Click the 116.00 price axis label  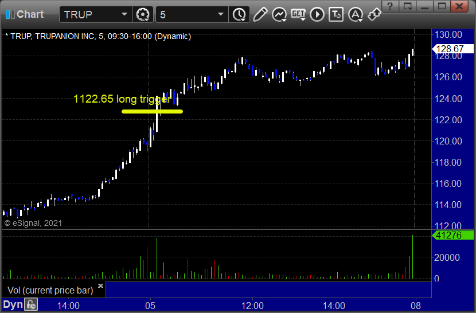(x=448, y=183)
